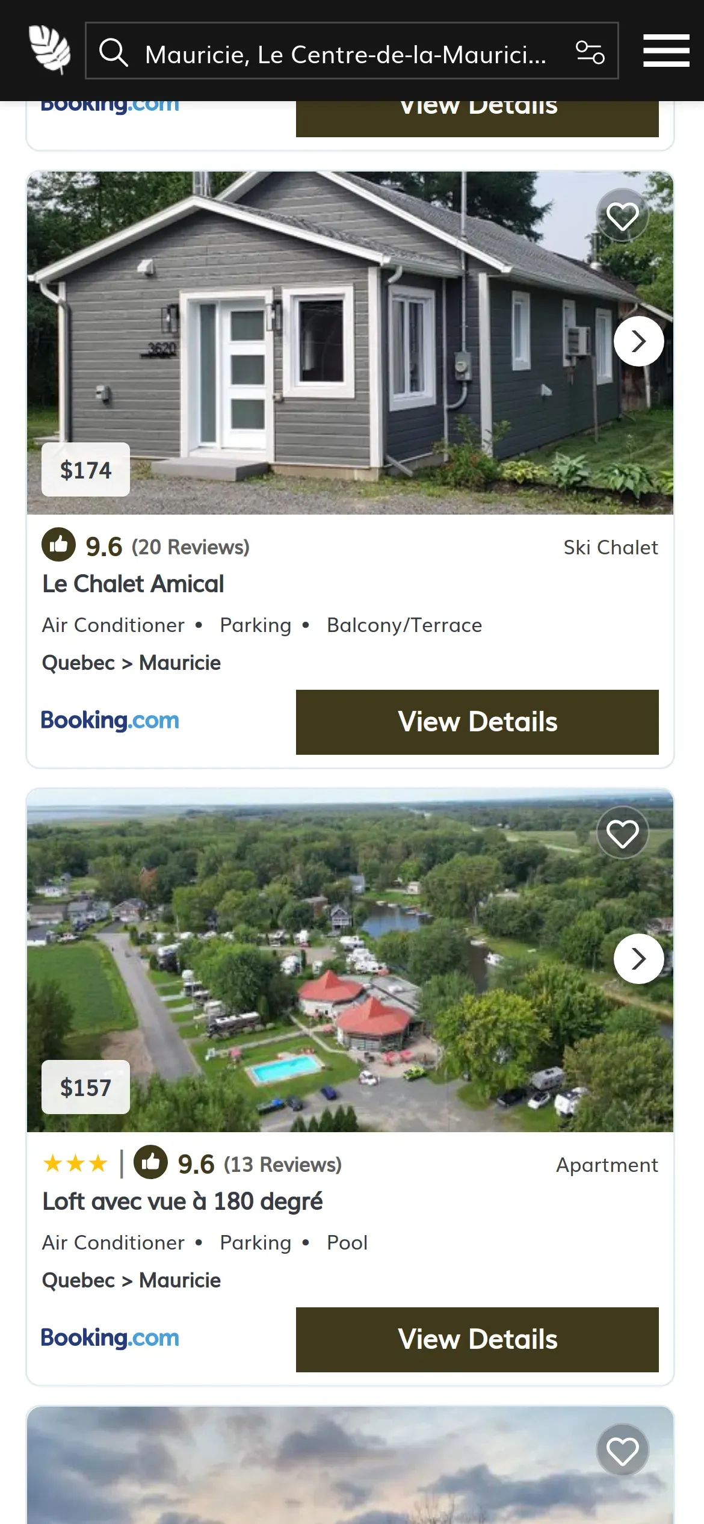Image resolution: width=704 pixels, height=1524 pixels.
Task: Click the partially visible top View Details button
Action: 477,118
